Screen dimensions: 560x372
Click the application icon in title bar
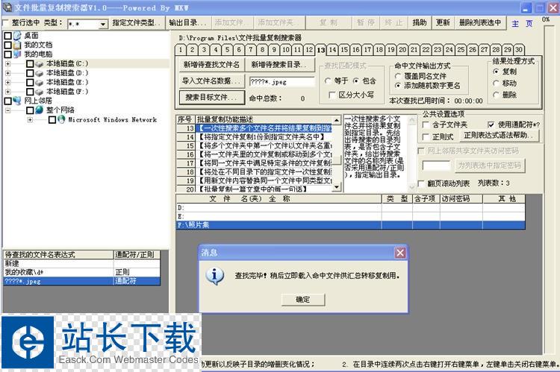tap(7, 7)
